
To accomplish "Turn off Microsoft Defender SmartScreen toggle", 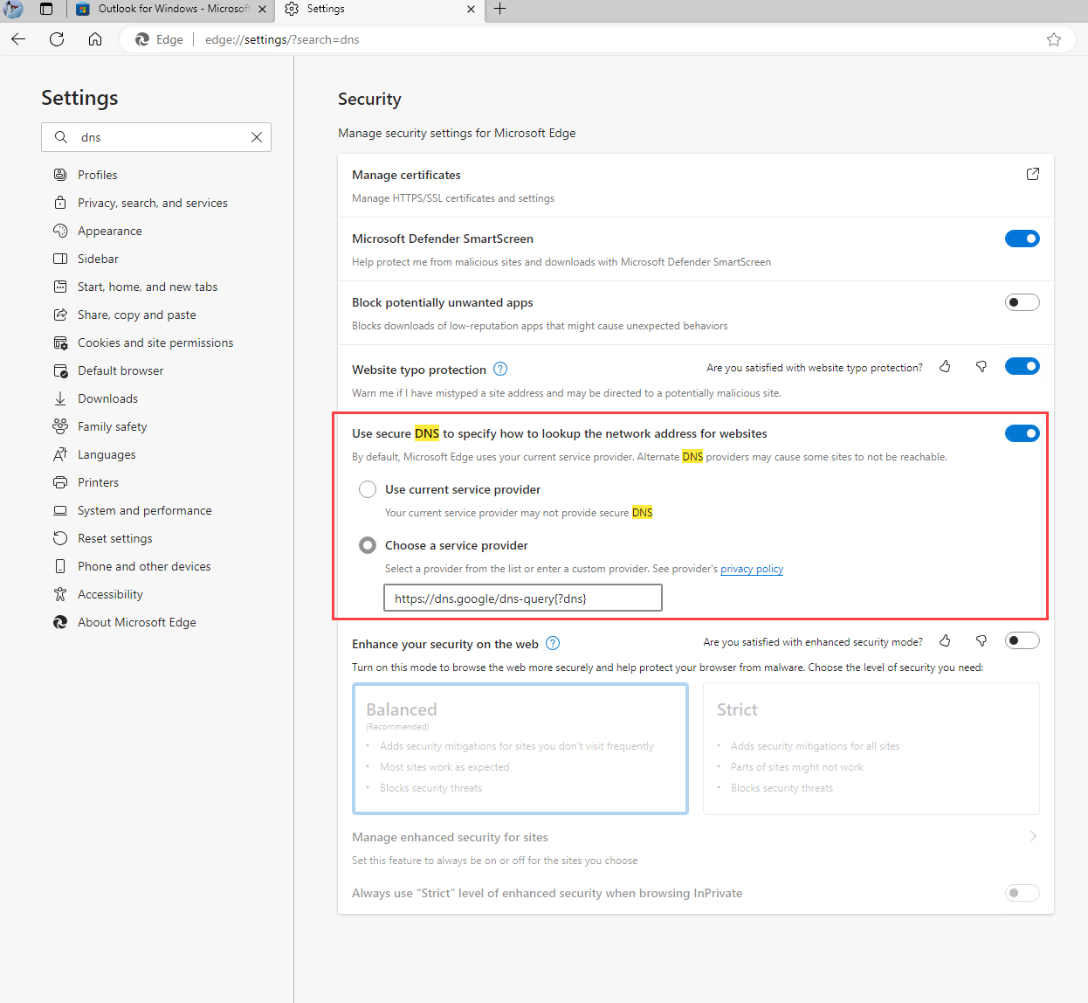I will tap(1023, 239).
